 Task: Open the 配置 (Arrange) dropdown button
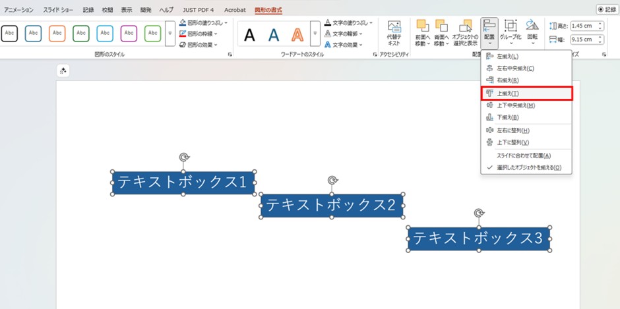point(489,33)
